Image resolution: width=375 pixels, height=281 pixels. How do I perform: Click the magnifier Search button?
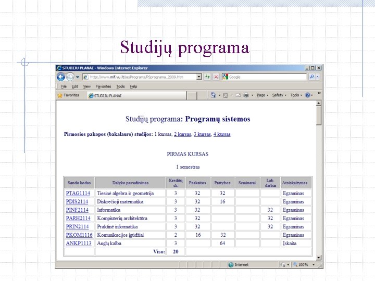[311, 77]
